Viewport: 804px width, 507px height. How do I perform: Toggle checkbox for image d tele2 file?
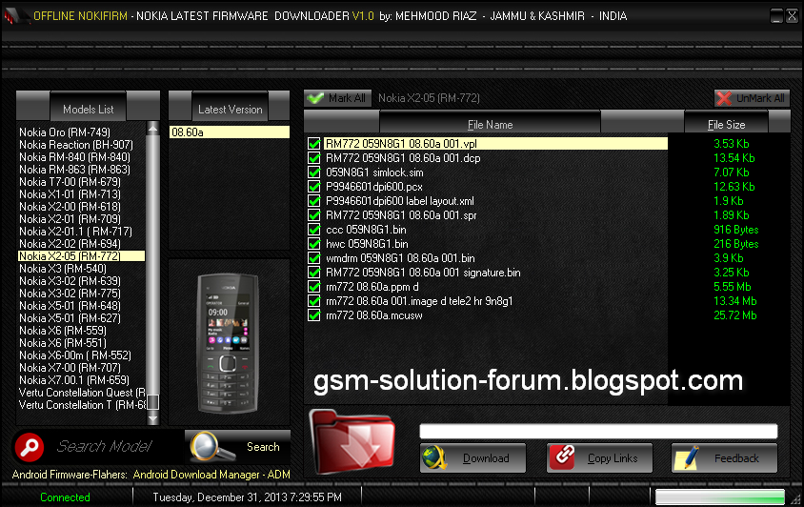(313, 301)
